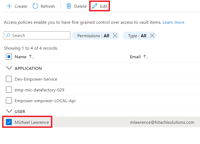The height and width of the screenshot is (144, 200).
Task: Click the Edit button label
Action: coord(104,6)
